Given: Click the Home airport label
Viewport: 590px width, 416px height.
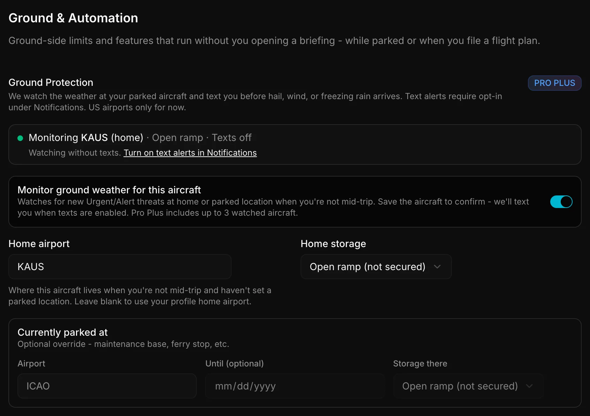Looking at the screenshot, I should tap(39, 244).
